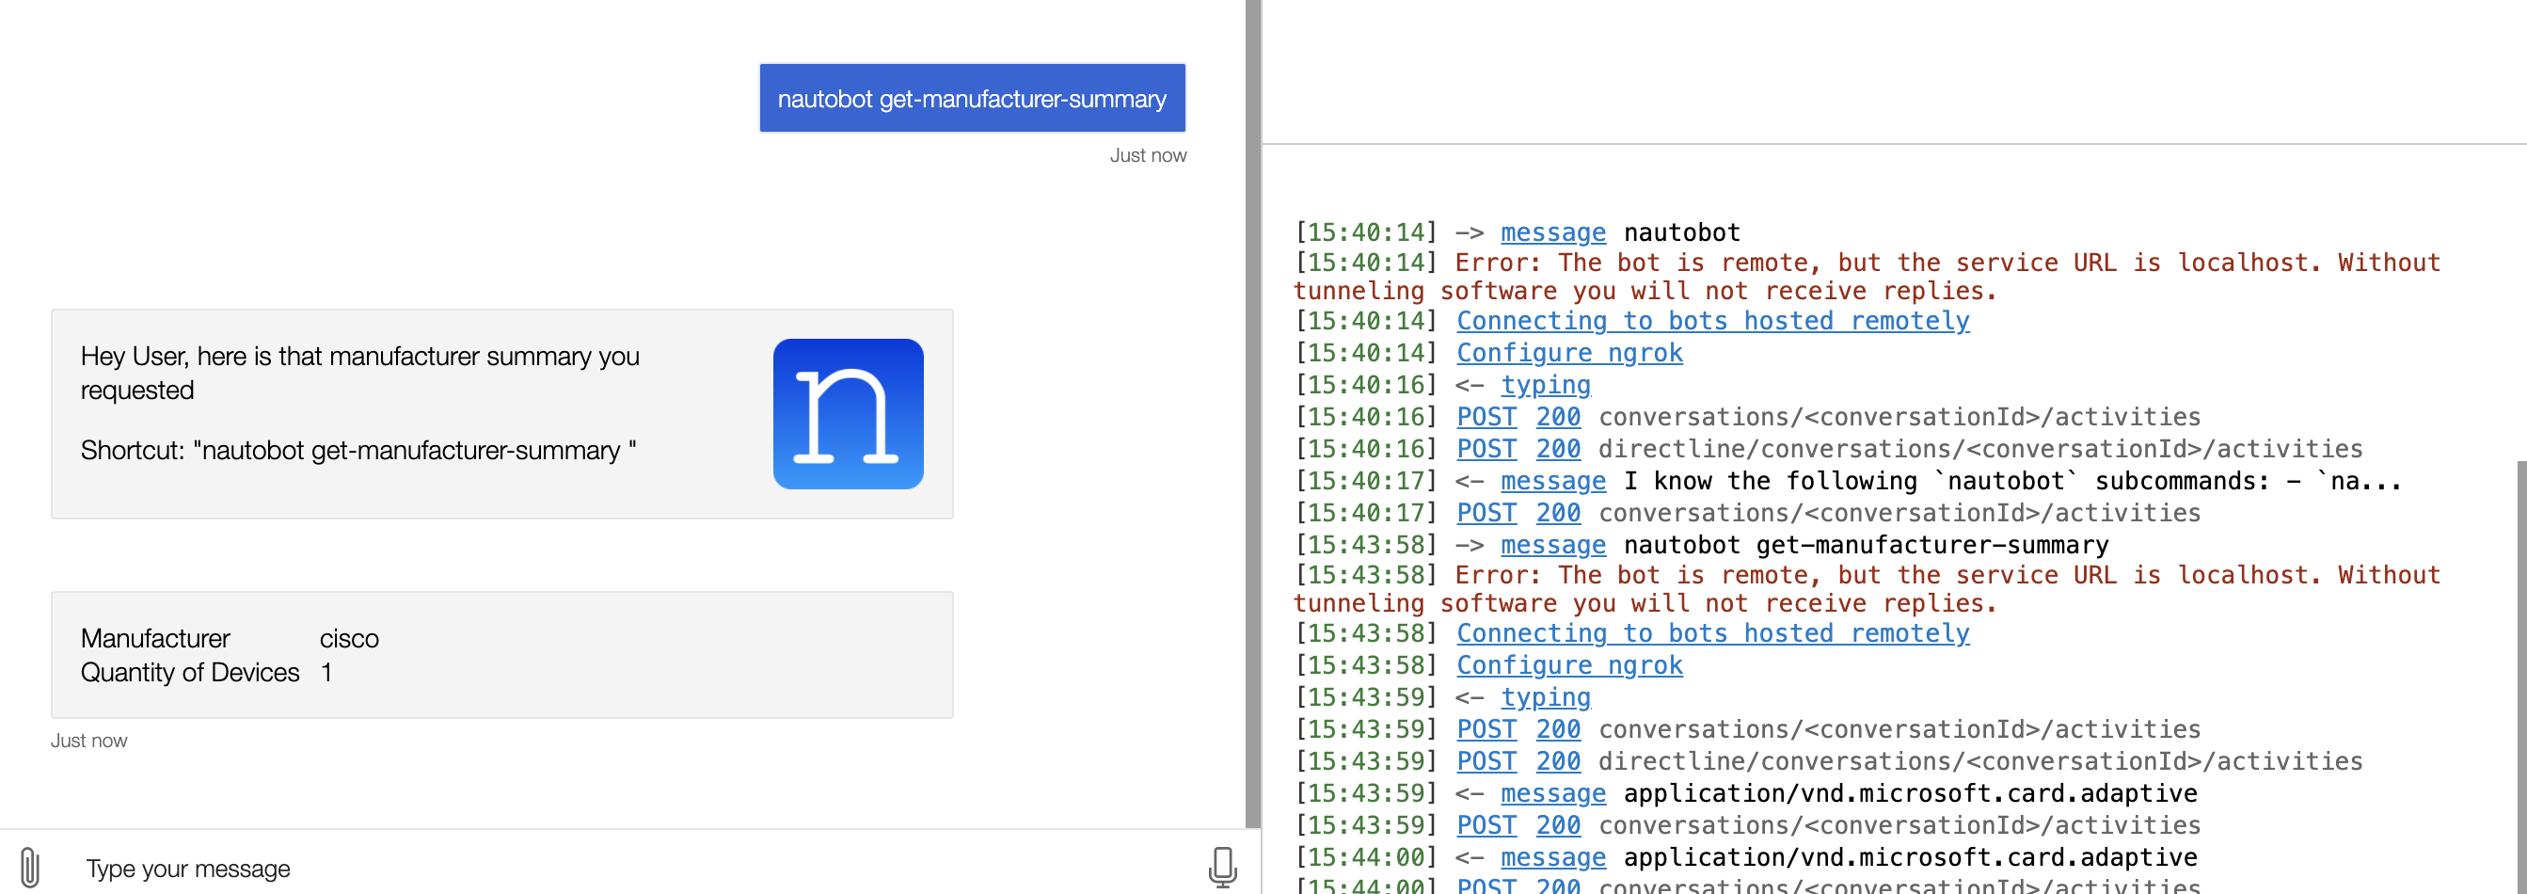Click the gray divider between chat and log
This screenshot has height=894, width=2527.
click(x=1253, y=412)
